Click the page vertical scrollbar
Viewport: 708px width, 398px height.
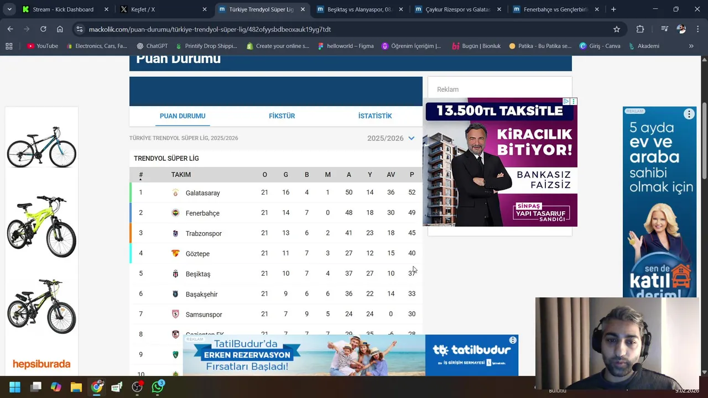(704, 141)
